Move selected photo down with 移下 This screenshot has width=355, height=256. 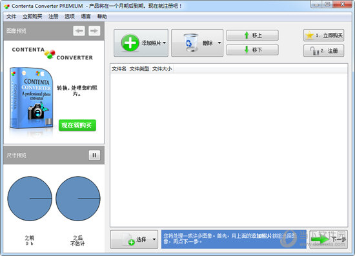click(x=252, y=50)
